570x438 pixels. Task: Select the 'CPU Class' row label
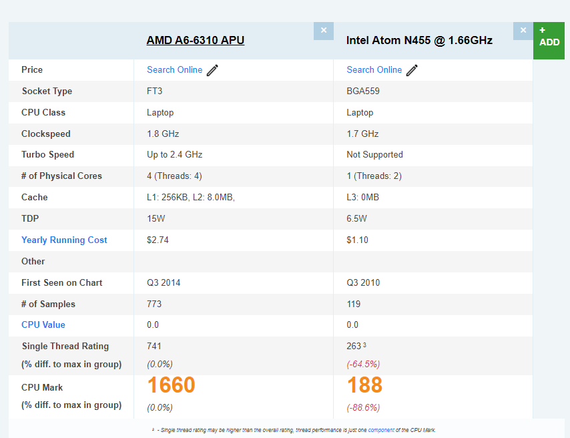tap(43, 112)
